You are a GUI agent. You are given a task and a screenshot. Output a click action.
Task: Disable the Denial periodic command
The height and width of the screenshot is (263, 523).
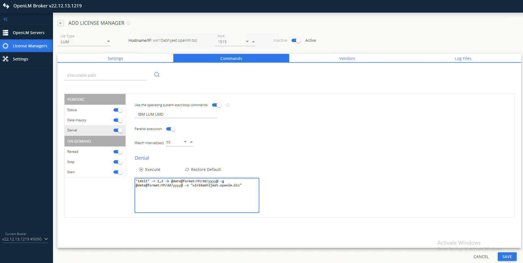pos(118,130)
